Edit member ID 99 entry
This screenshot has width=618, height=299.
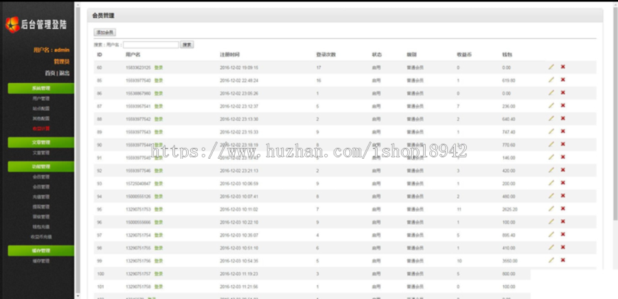(x=551, y=261)
